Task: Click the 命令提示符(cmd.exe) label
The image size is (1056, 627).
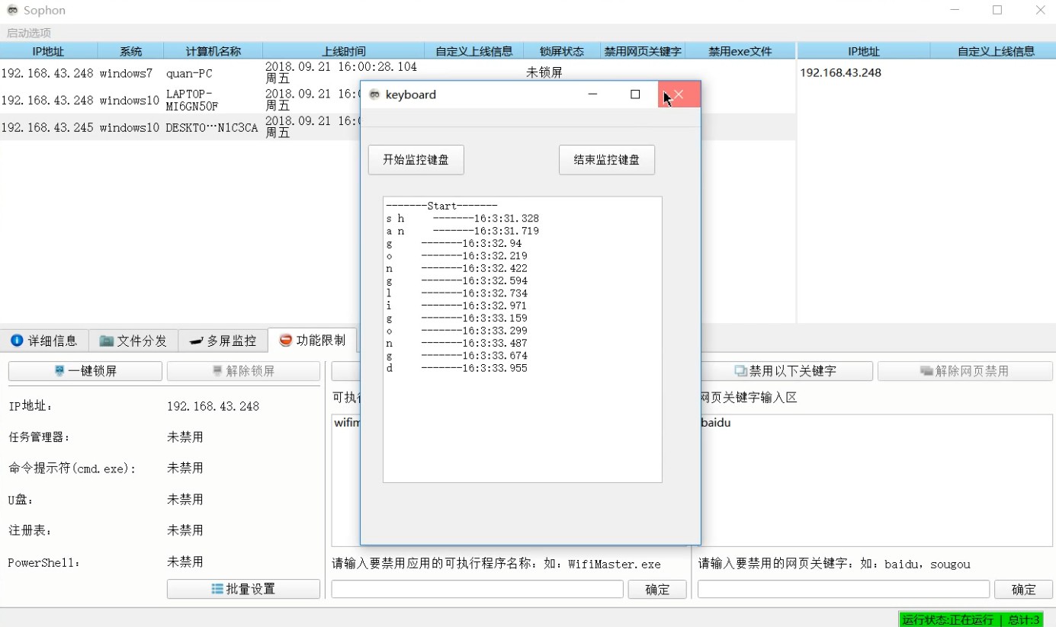Action: coord(72,469)
